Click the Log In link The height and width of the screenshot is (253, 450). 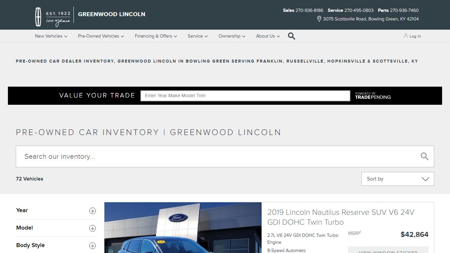click(x=415, y=36)
